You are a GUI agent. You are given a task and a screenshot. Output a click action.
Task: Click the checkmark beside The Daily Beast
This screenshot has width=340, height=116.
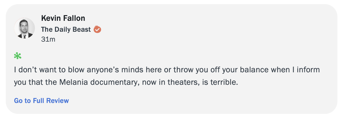97,29
